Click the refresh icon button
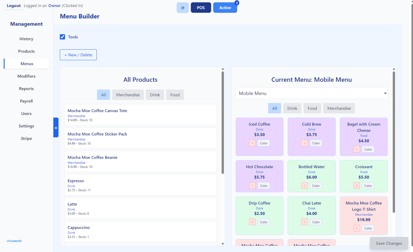The image size is (413, 252). coord(183,8)
